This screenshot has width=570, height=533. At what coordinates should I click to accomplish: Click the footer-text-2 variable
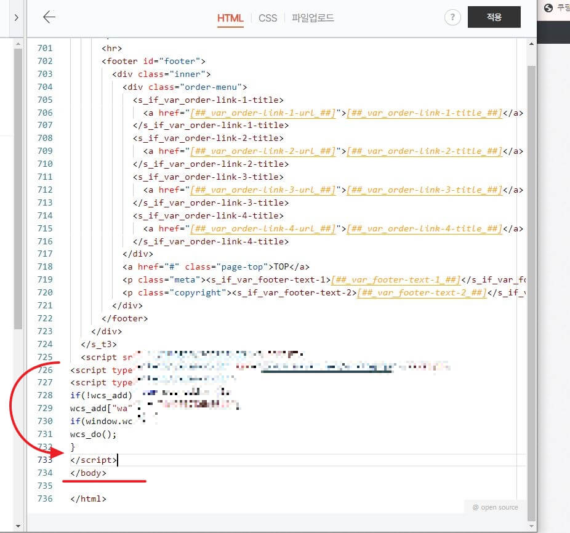point(422,293)
